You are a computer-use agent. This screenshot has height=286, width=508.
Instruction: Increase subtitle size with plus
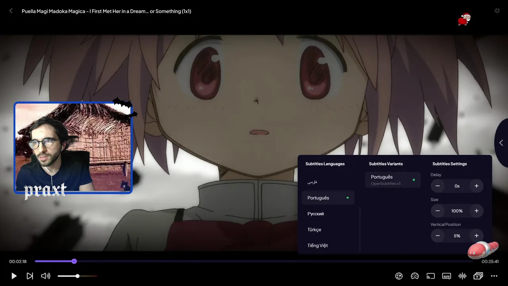tap(477, 211)
